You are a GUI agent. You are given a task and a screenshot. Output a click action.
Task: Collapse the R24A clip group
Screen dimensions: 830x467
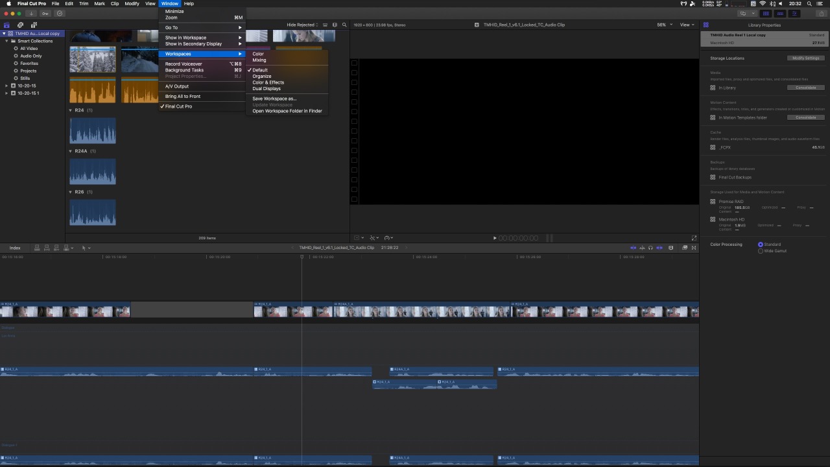tap(71, 151)
